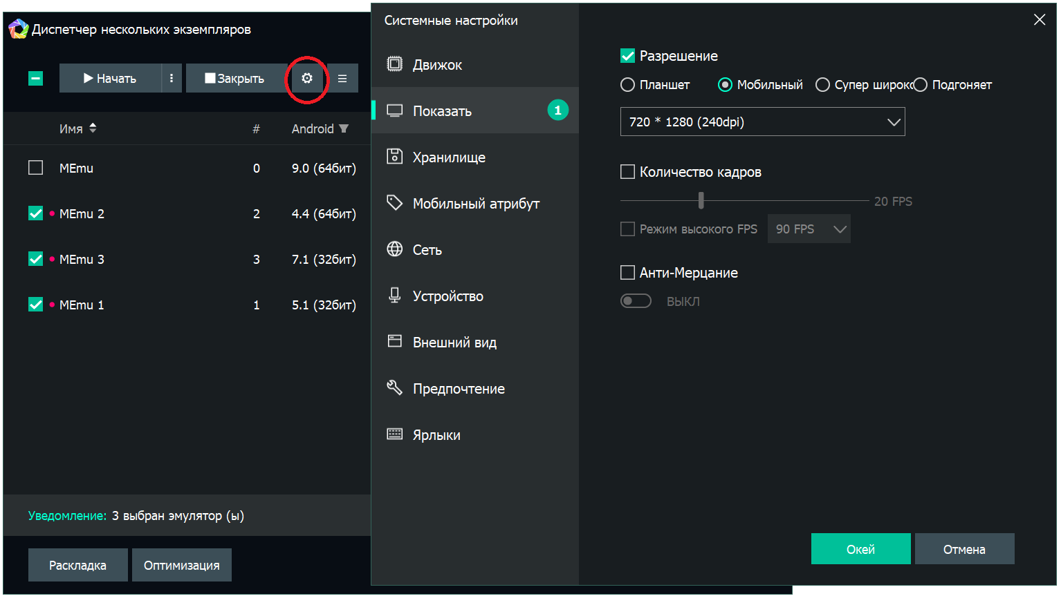Click the Внешний вид window icon
The width and height of the screenshot is (1061, 596).
[x=394, y=341]
